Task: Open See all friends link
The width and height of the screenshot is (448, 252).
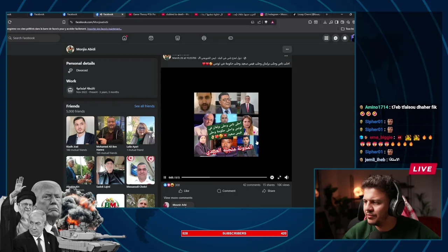Action: (x=144, y=106)
